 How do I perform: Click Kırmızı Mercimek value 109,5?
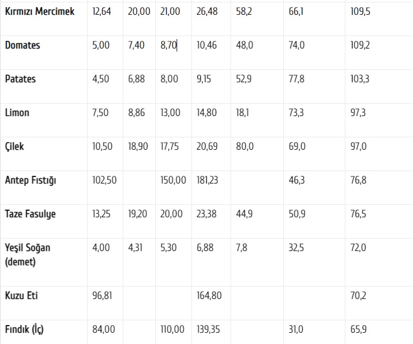[360, 11]
